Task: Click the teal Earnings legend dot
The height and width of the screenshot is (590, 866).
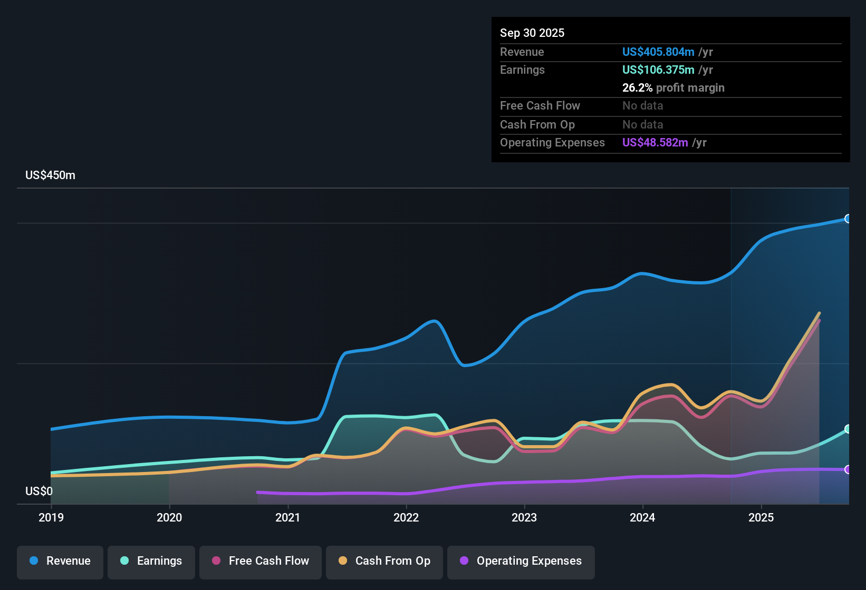Action: [124, 561]
